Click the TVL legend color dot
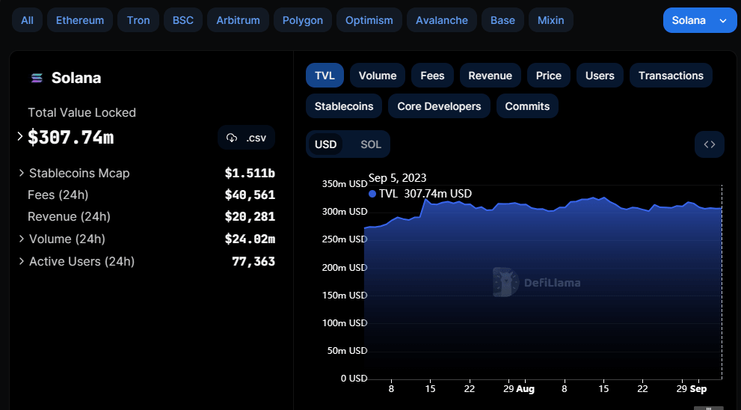741x410 pixels. [372, 194]
